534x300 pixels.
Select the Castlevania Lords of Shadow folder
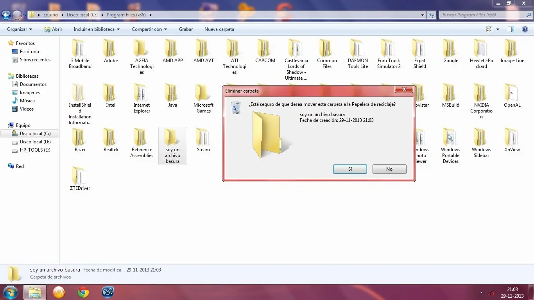(296, 60)
